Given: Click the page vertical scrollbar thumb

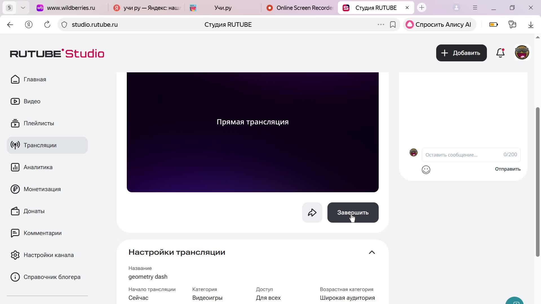Looking at the screenshot, I should click(537, 182).
